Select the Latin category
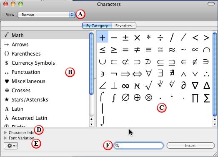 45,109
